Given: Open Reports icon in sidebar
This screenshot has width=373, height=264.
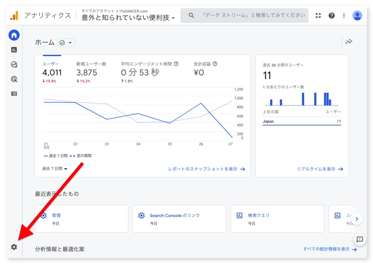Looking at the screenshot, I should 14,50.
